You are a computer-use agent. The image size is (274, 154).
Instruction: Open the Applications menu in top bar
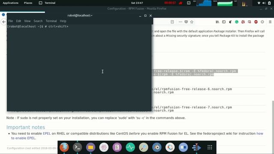(x=10, y=3)
